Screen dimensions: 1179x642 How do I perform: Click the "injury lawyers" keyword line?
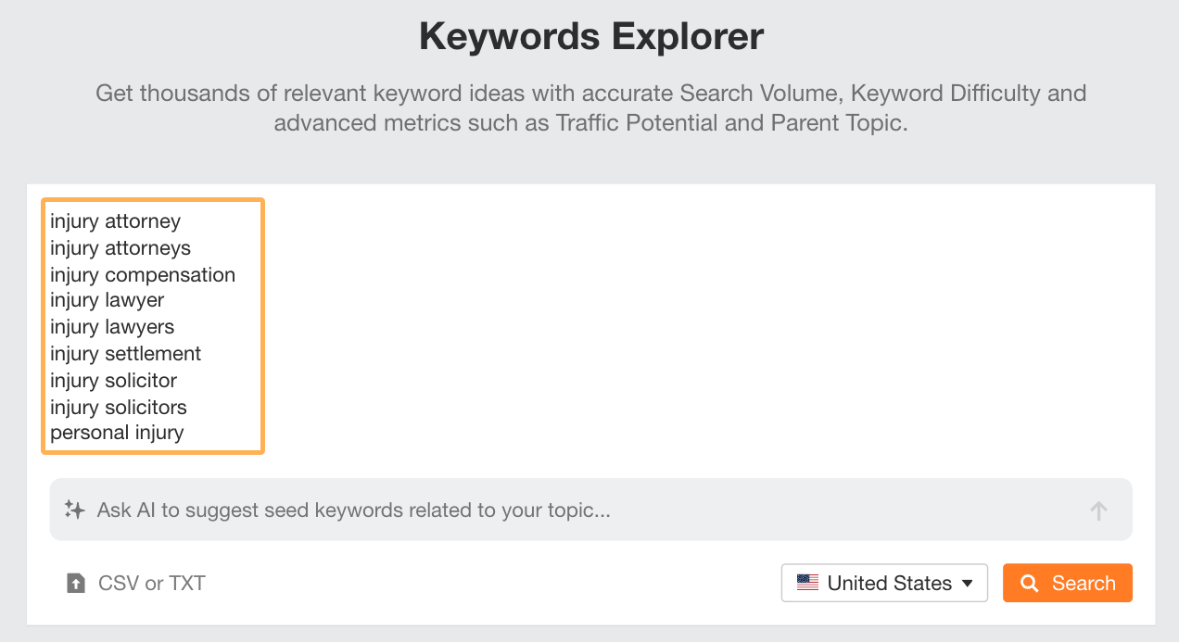click(x=112, y=327)
